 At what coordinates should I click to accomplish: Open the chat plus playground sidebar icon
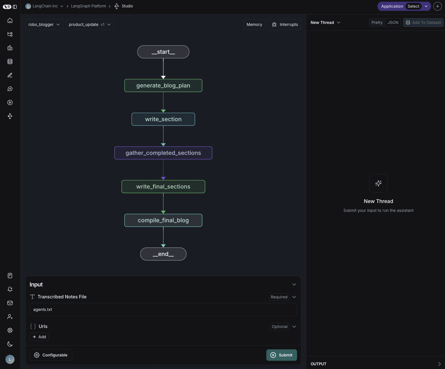coord(10,89)
